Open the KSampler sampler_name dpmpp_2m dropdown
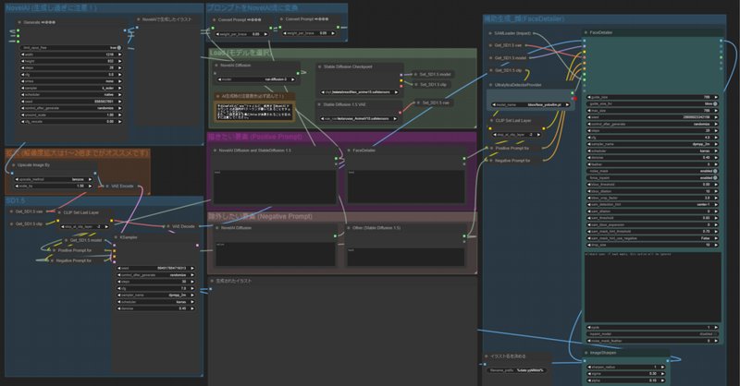 click(x=155, y=295)
